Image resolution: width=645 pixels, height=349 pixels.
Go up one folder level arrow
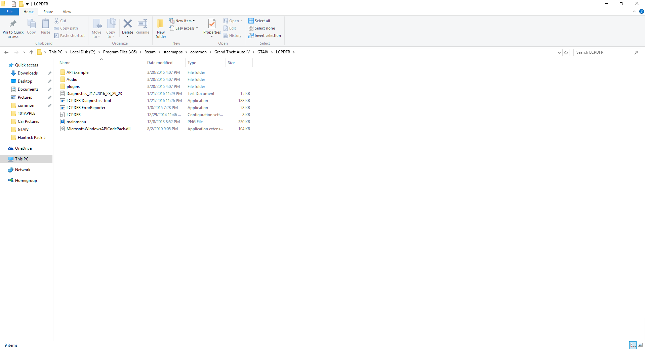(x=31, y=52)
